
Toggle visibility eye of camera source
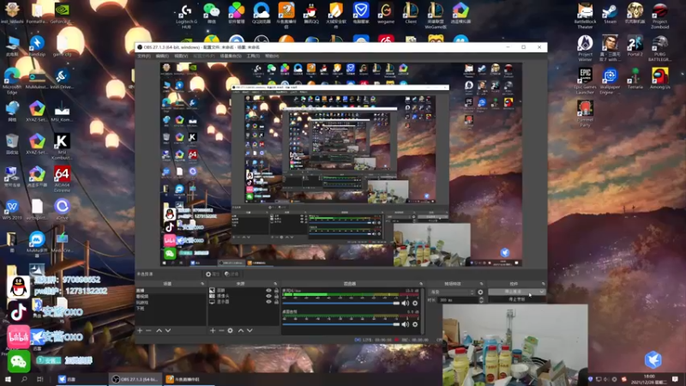coord(268,296)
